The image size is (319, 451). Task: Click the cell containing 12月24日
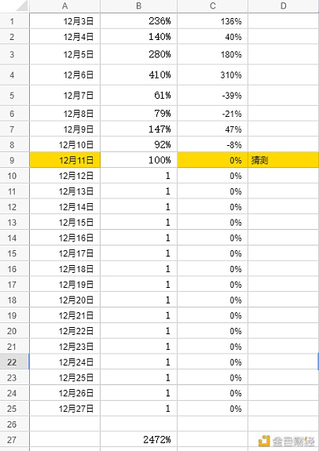point(65,362)
